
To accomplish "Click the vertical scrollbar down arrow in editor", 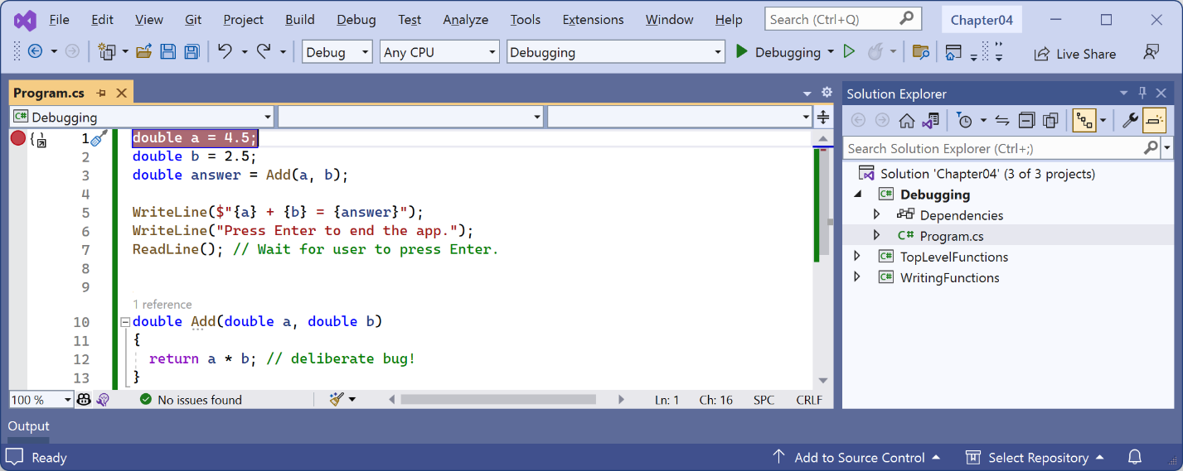I will pyautogui.click(x=823, y=380).
